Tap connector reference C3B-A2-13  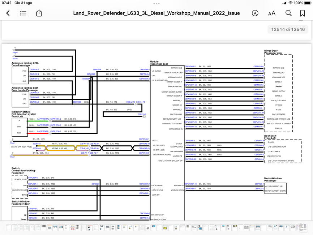pos(131,102)
